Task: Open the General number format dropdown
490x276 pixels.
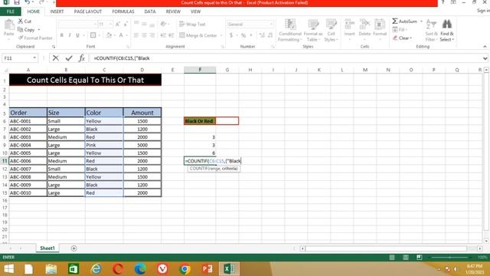Action: point(271,24)
